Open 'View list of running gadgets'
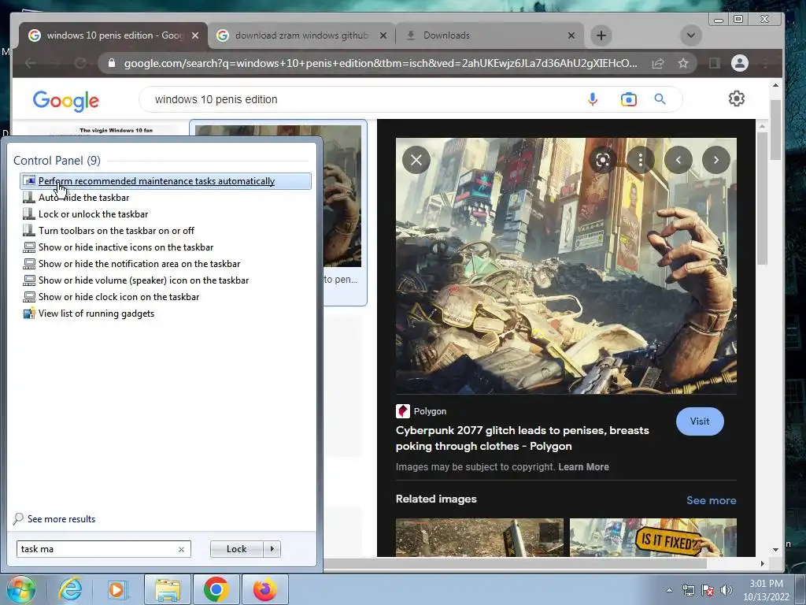 pos(96,314)
